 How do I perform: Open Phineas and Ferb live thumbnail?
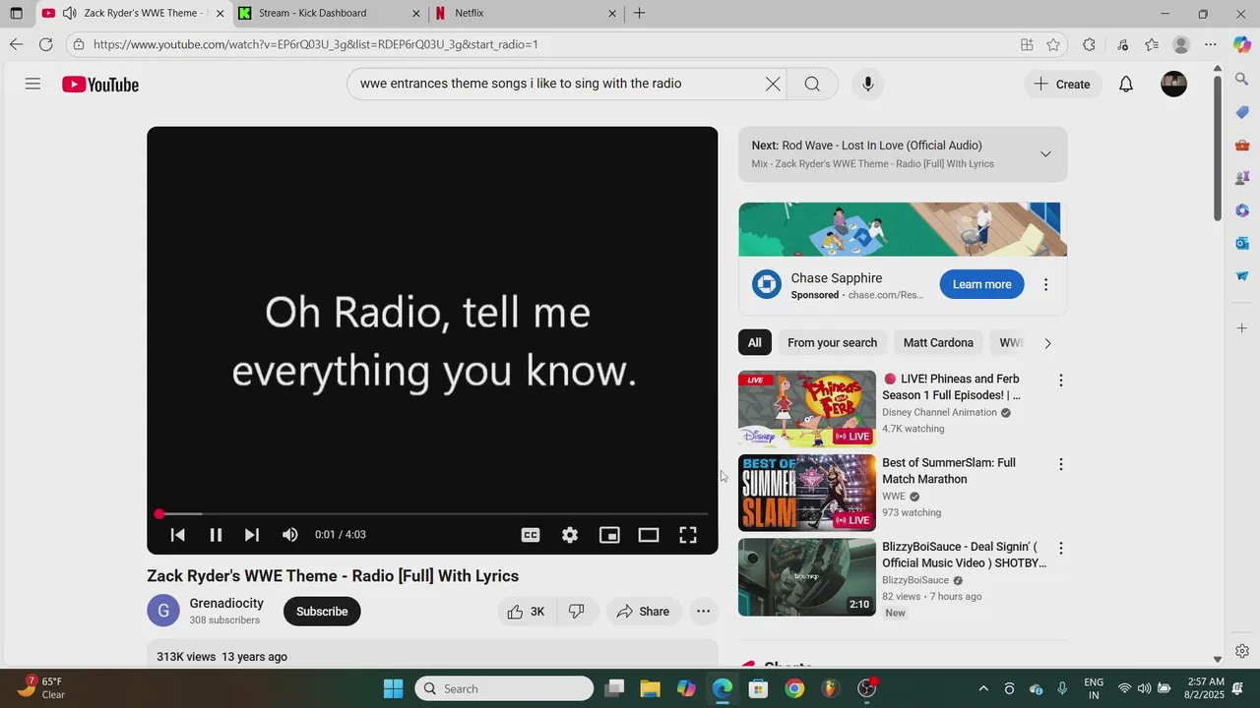[x=807, y=409]
